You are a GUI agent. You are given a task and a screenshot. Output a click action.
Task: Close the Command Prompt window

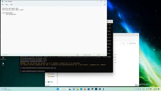(111, 21)
